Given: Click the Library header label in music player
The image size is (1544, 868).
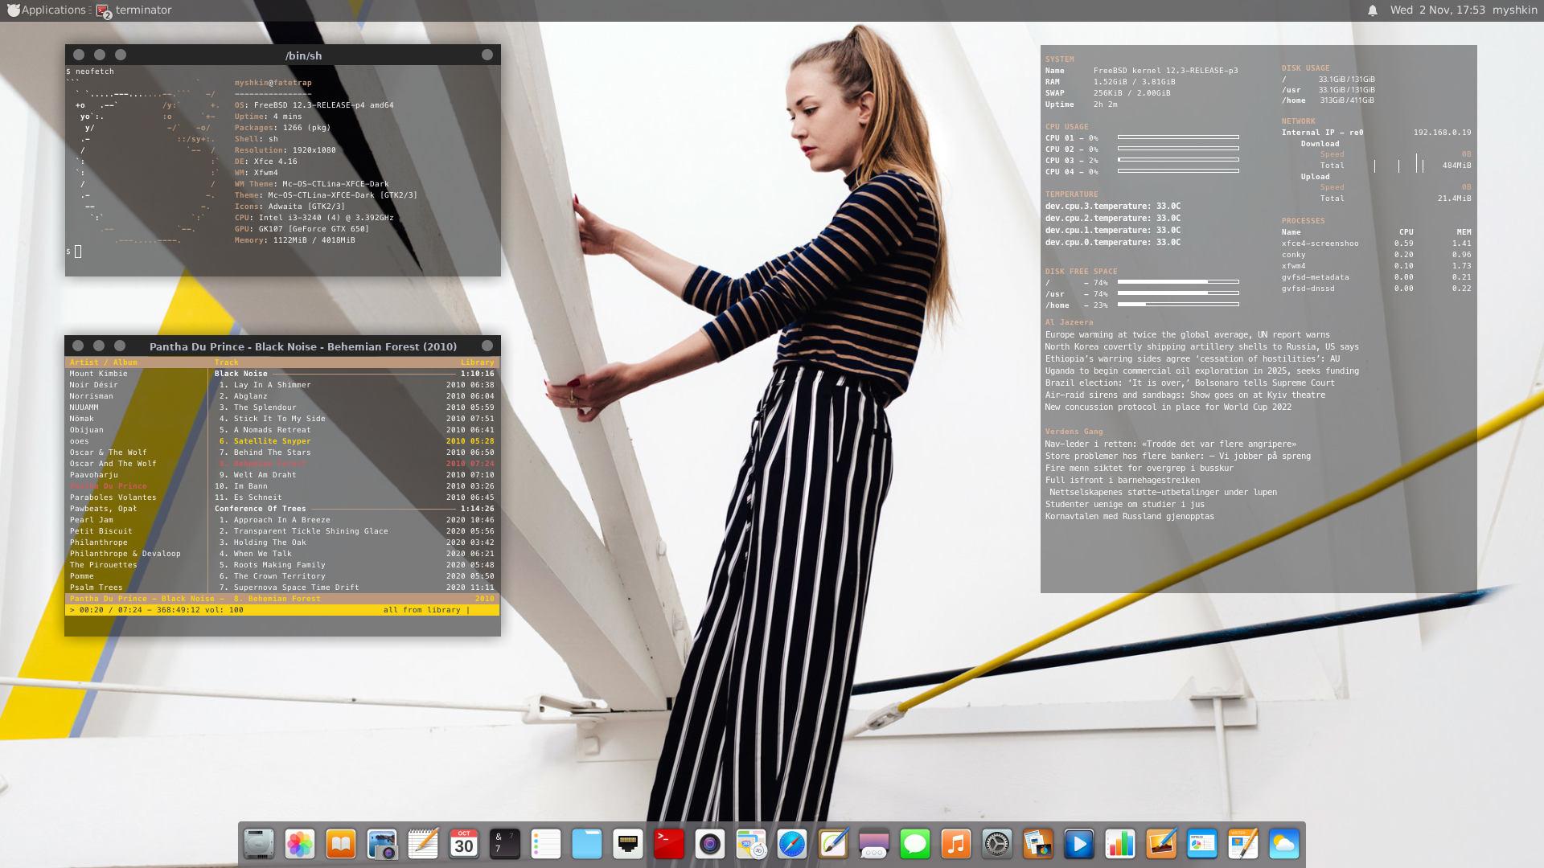Looking at the screenshot, I should pyautogui.click(x=477, y=362).
